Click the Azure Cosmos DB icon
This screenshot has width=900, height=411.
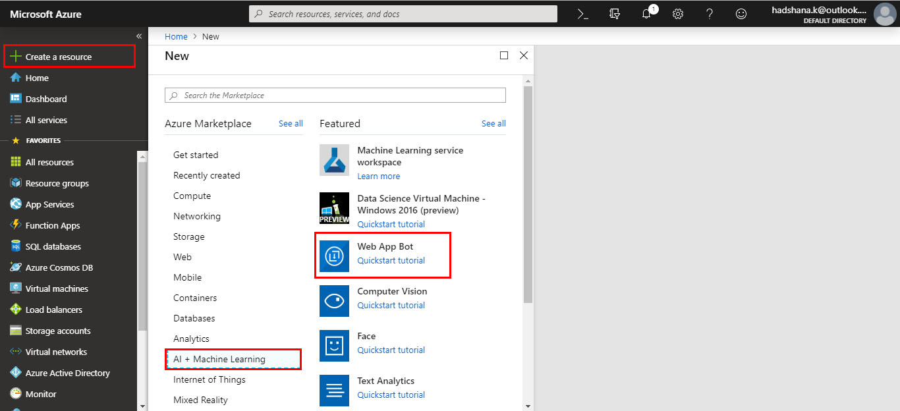click(x=16, y=267)
